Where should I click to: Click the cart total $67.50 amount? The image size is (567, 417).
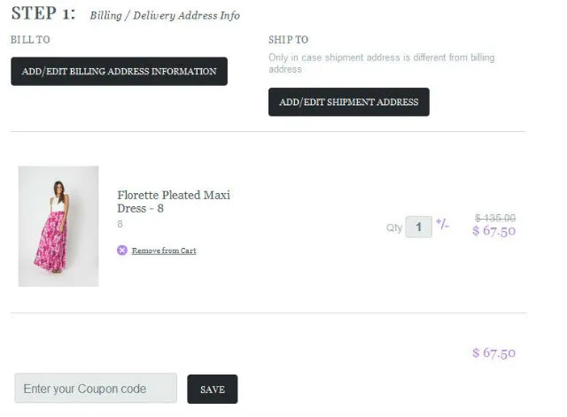pos(493,353)
